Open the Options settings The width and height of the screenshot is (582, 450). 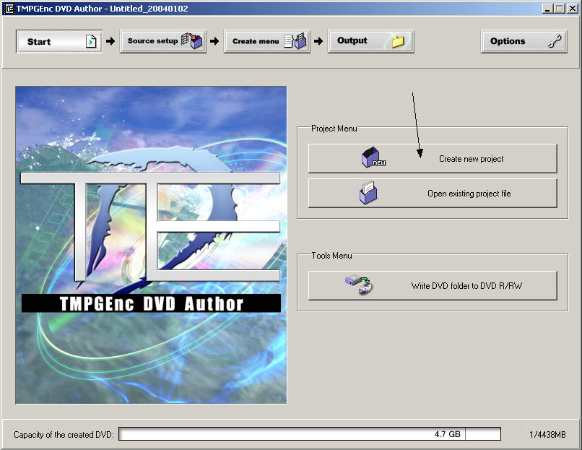(524, 42)
